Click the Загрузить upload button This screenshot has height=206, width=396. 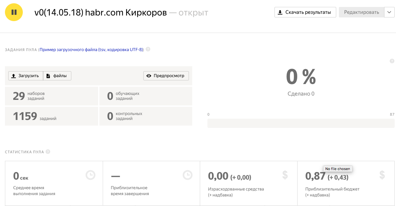26,76
